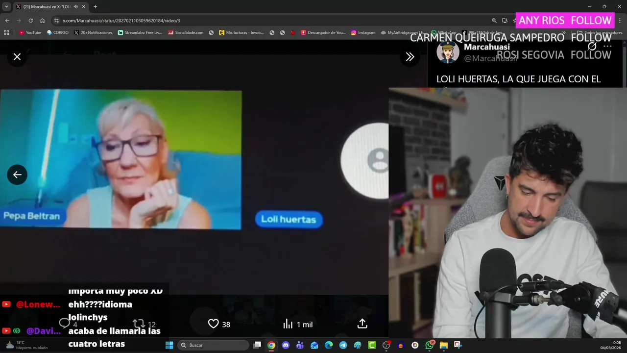Mute the Marcahuasi tab audio
Screen dimensions: 627x353
(76, 6)
